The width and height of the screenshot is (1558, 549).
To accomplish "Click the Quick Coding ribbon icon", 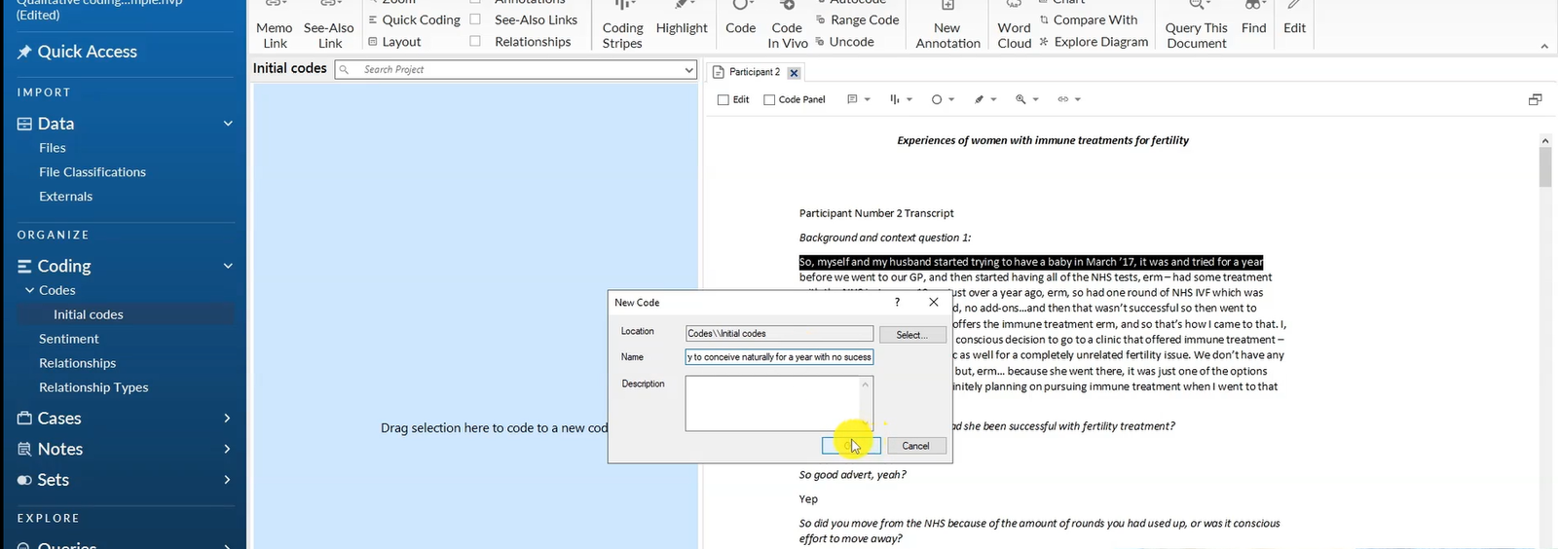I will [373, 19].
